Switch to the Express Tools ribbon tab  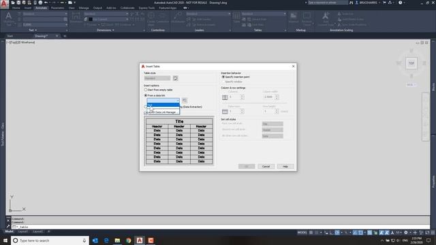point(147,8)
